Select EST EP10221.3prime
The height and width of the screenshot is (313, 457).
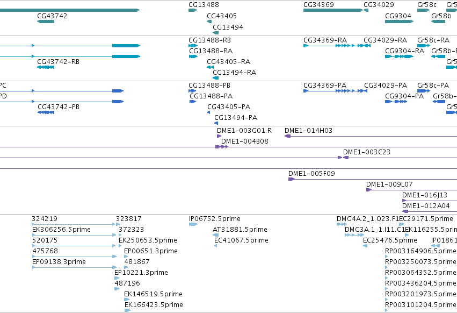point(117,278)
